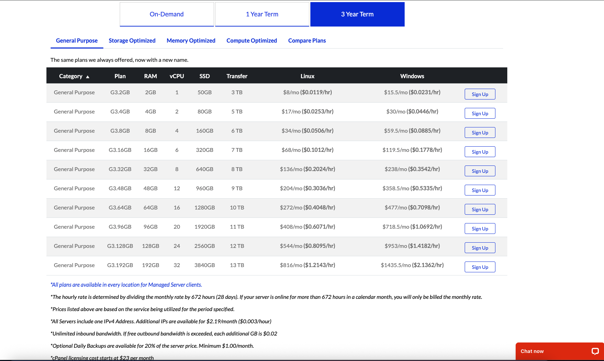Sign up for the G3.2GB plan

click(x=480, y=94)
